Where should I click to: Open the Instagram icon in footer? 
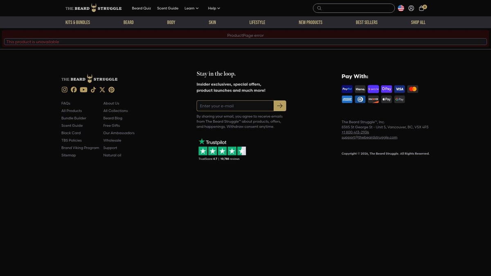(65, 90)
